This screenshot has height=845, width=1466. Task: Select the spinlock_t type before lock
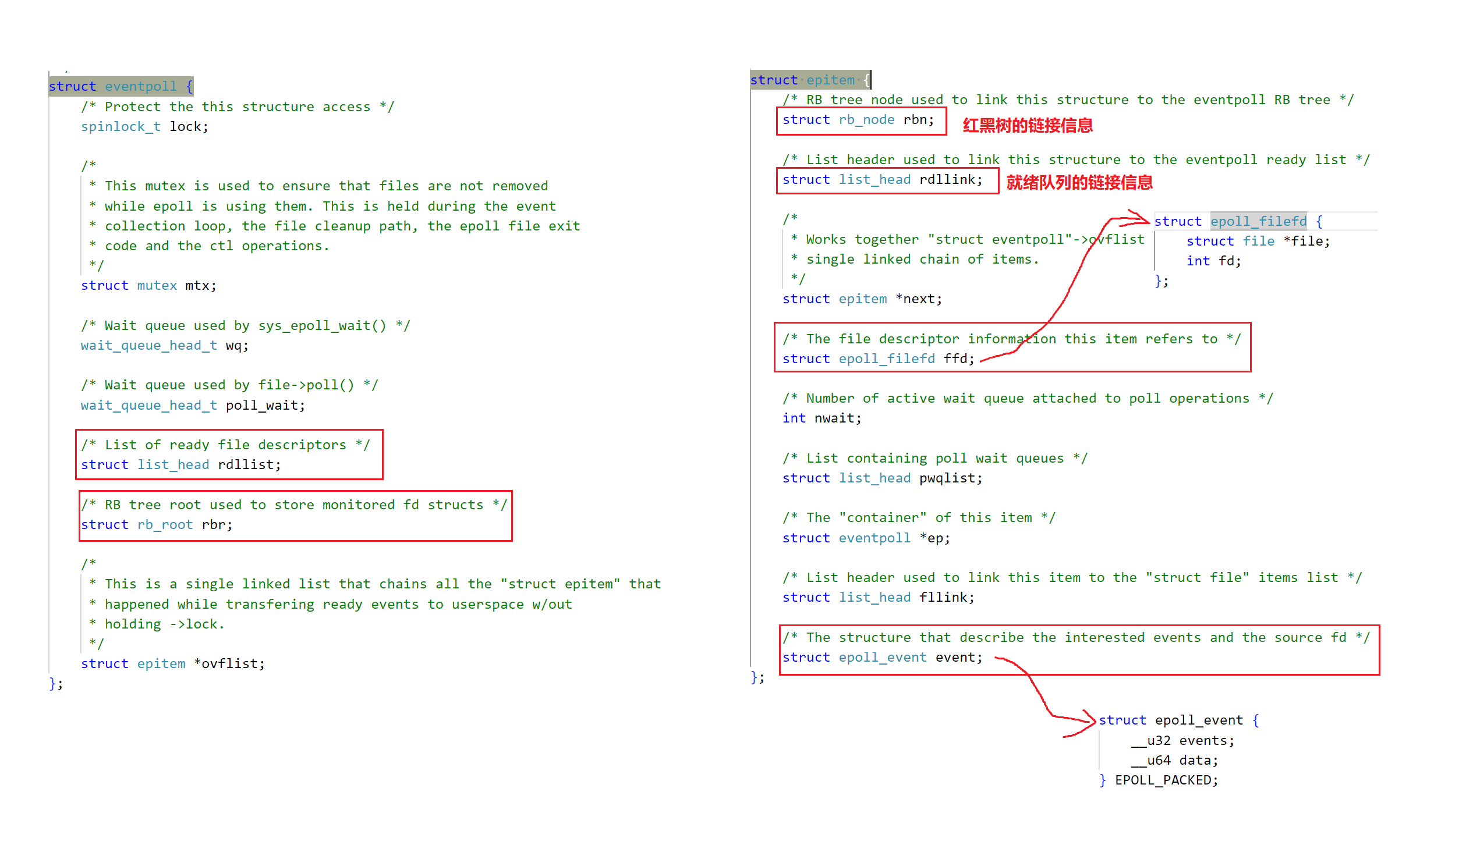coord(121,126)
